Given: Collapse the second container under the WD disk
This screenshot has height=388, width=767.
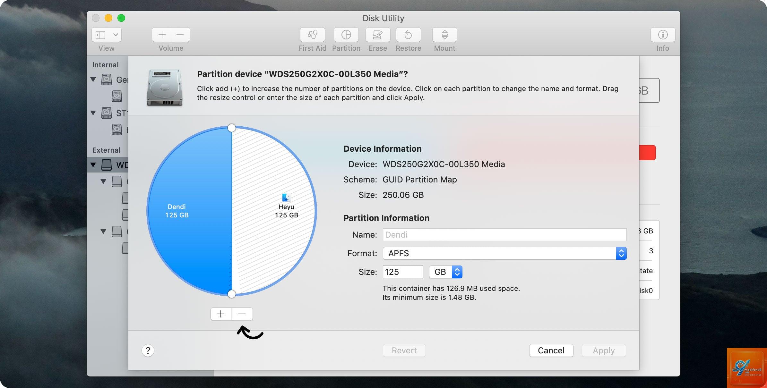Looking at the screenshot, I should (103, 231).
